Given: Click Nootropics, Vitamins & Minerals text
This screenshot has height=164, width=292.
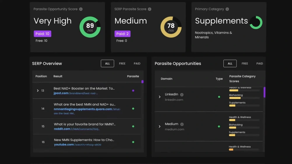Looking at the screenshot, I should pyautogui.click(x=213, y=35).
